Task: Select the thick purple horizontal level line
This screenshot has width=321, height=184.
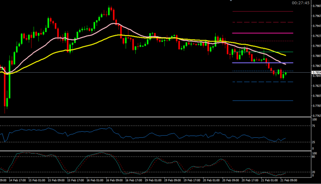Action: click(262, 63)
